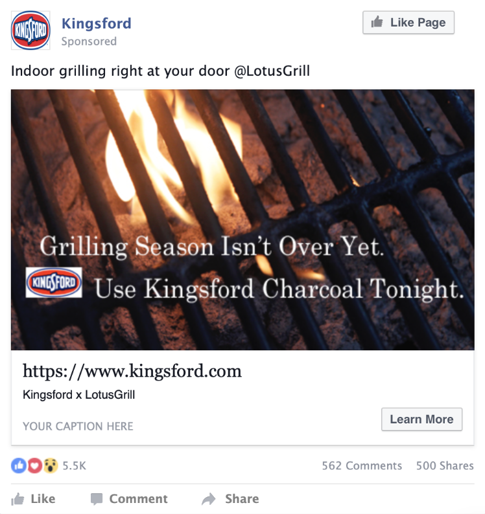The height and width of the screenshot is (514, 485).
Task: Click the Like Page button
Action: pos(408,22)
